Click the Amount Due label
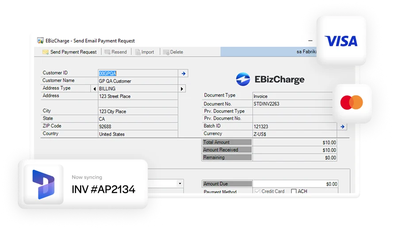 coord(227,184)
